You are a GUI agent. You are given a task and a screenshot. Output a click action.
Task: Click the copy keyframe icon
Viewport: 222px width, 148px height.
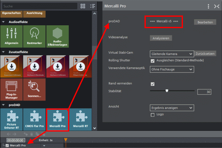[x=37, y=134]
